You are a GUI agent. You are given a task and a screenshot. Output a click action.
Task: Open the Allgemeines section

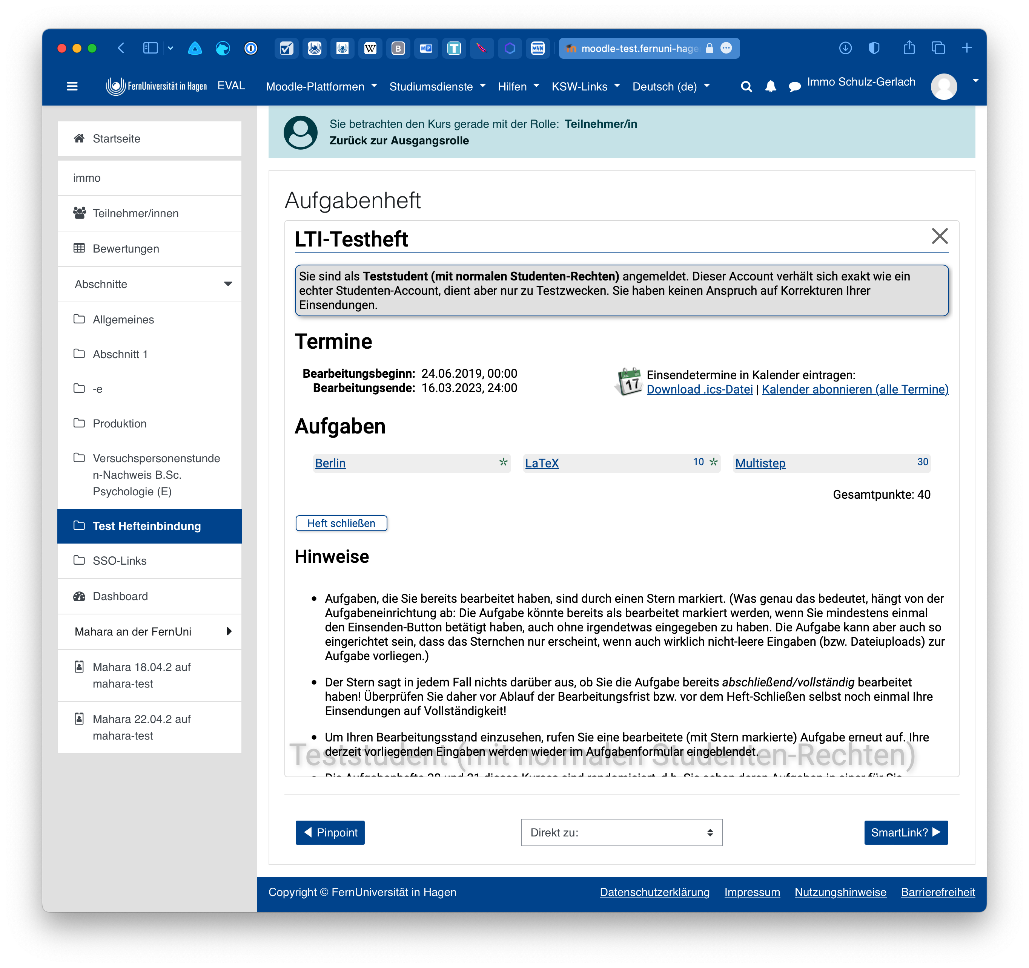coord(150,319)
